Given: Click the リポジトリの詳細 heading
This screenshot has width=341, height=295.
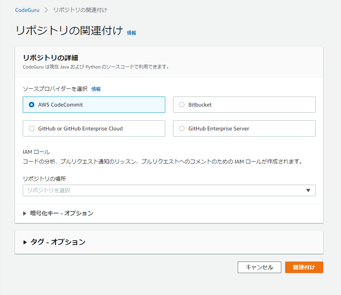Looking at the screenshot, I should point(50,58).
